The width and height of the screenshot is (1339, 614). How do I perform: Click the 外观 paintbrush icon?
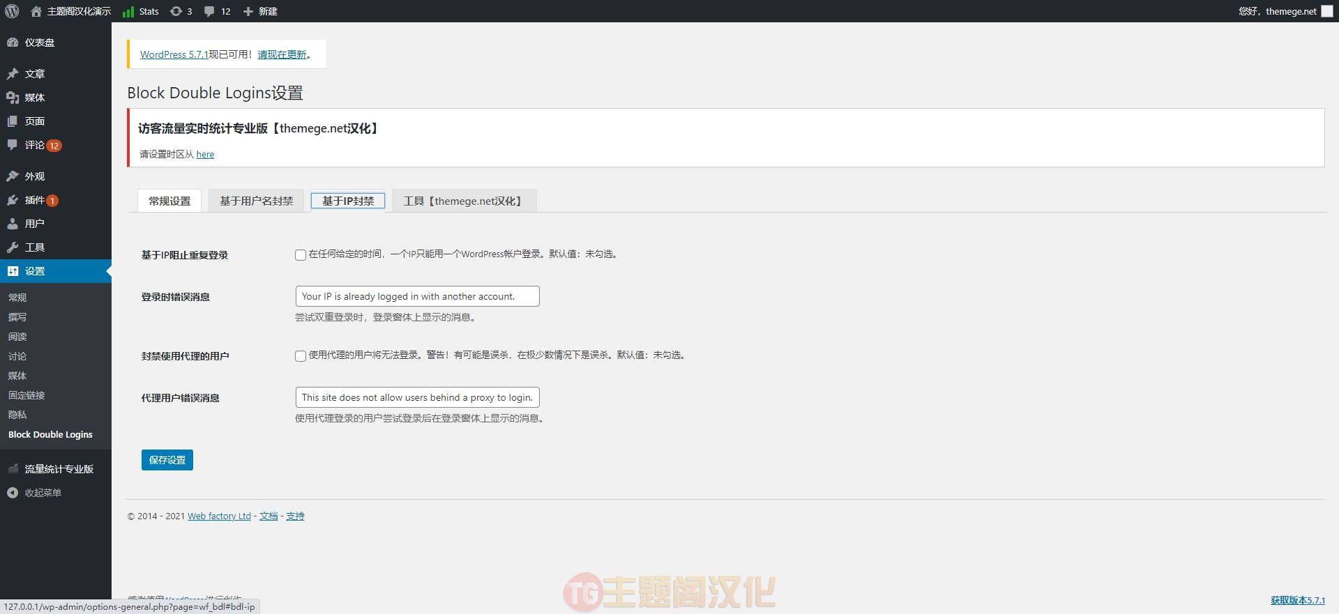tap(13, 176)
